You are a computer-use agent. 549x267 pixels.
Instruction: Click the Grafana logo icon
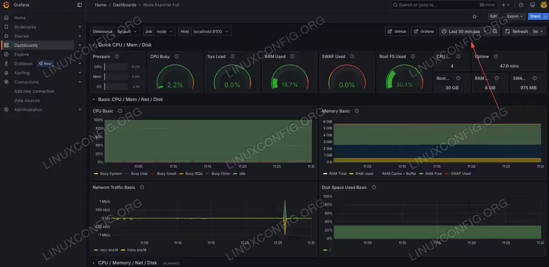tap(6, 5)
